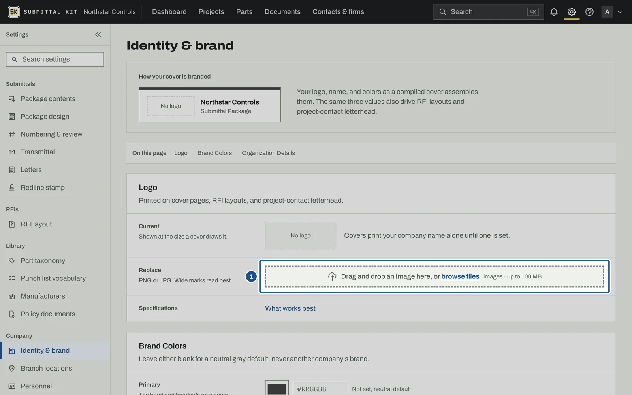The height and width of the screenshot is (395, 632).
Task: Click Northstar Controls workspace name
Action: (109, 12)
